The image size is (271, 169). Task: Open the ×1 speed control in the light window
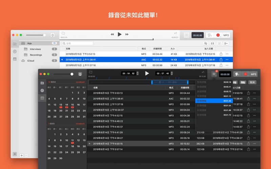click(175, 33)
